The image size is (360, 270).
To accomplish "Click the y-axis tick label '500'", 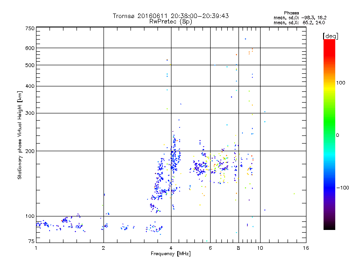I will 30,65.
